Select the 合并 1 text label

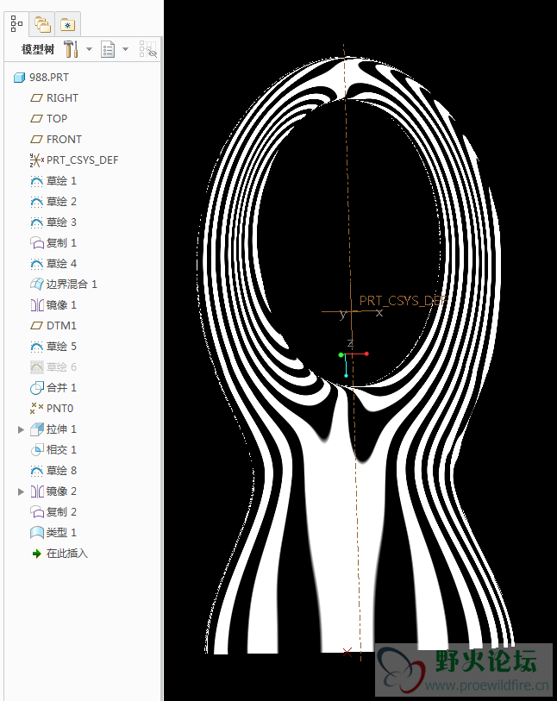61,388
